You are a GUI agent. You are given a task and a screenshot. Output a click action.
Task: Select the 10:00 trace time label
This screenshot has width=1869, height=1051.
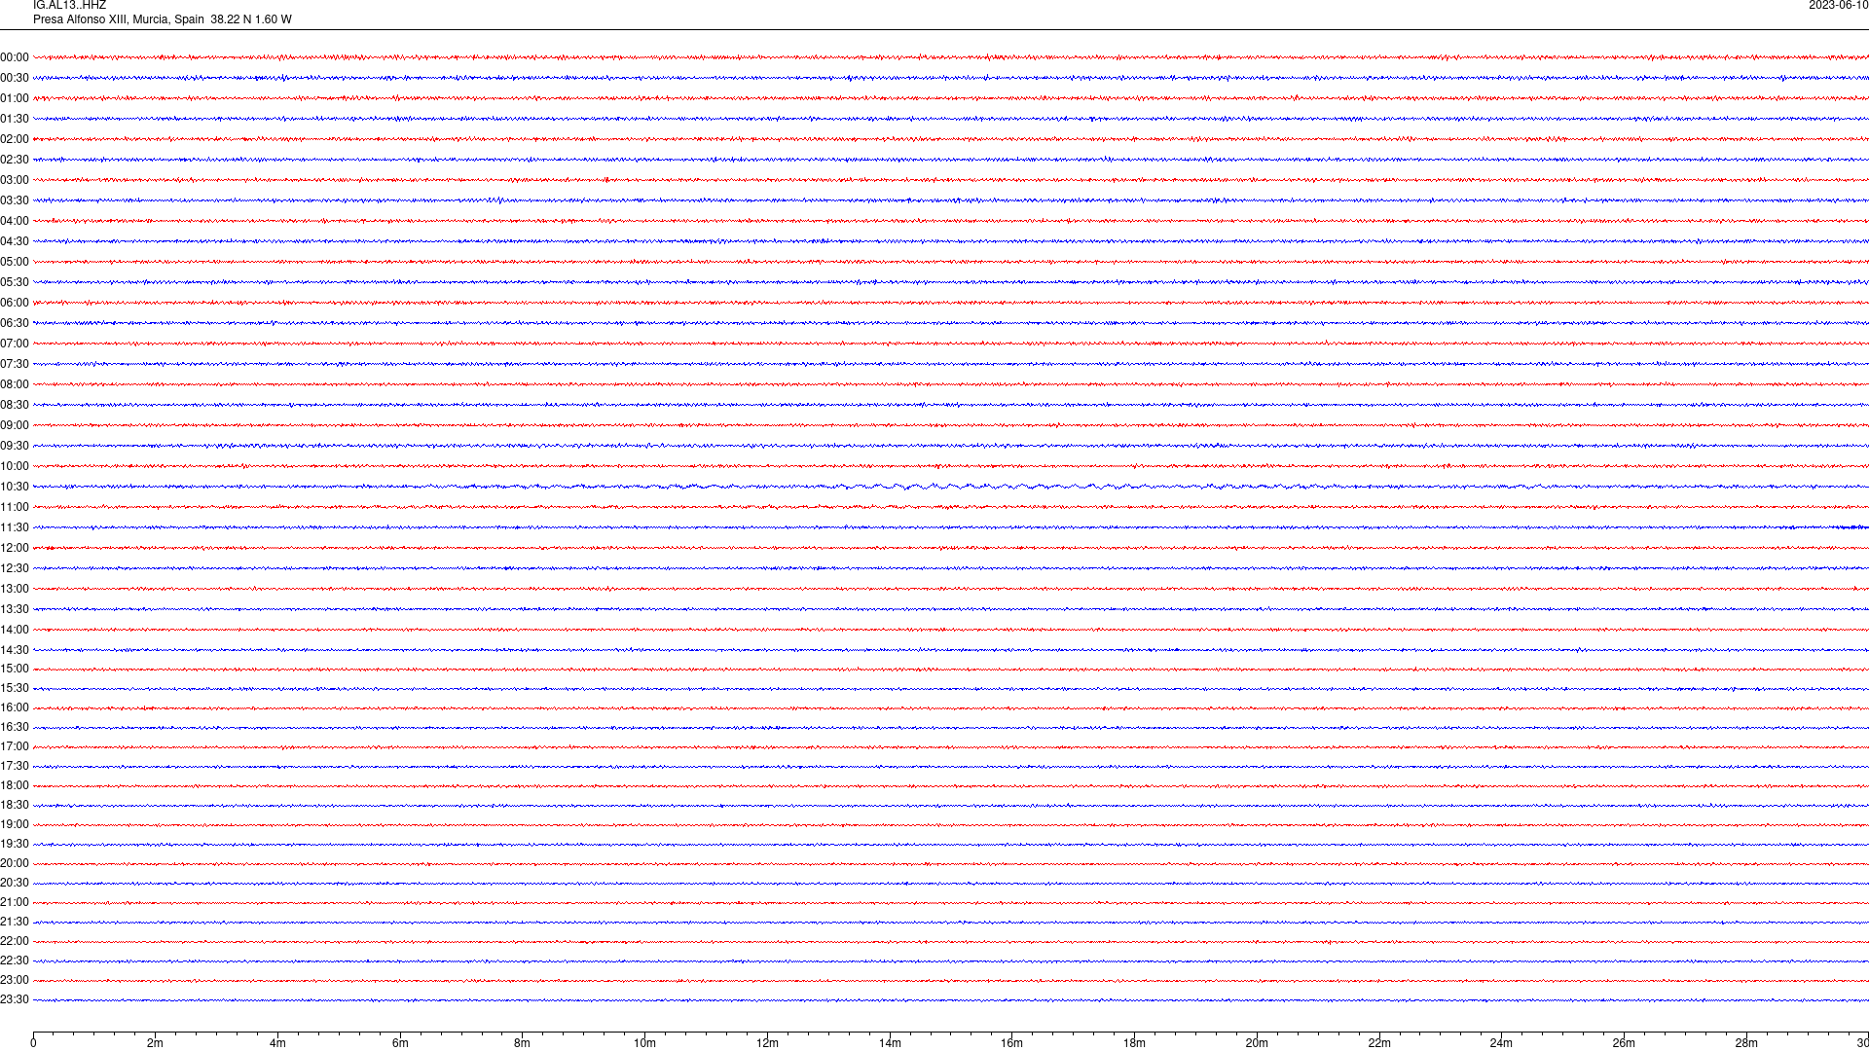[x=15, y=466]
